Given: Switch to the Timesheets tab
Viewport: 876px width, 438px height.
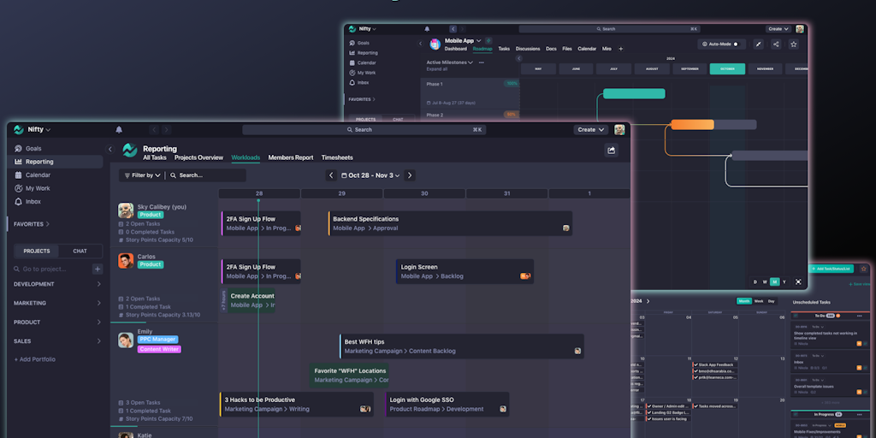Looking at the screenshot, I should (337, 157).
